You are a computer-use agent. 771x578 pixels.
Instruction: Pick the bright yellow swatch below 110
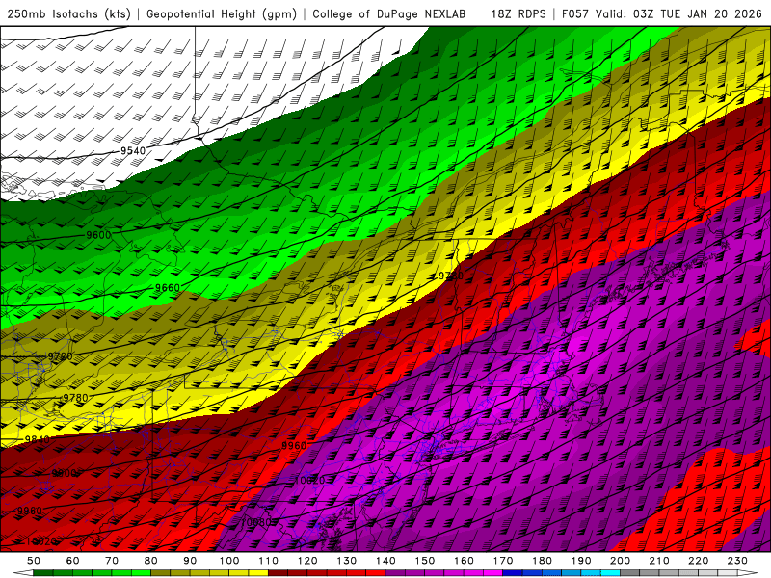click(258, 573)
